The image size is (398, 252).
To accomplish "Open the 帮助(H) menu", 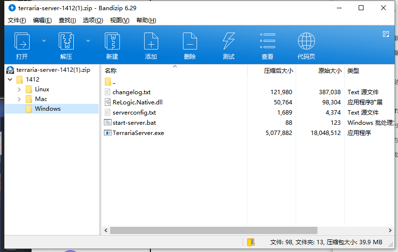I will coord(146,20).
